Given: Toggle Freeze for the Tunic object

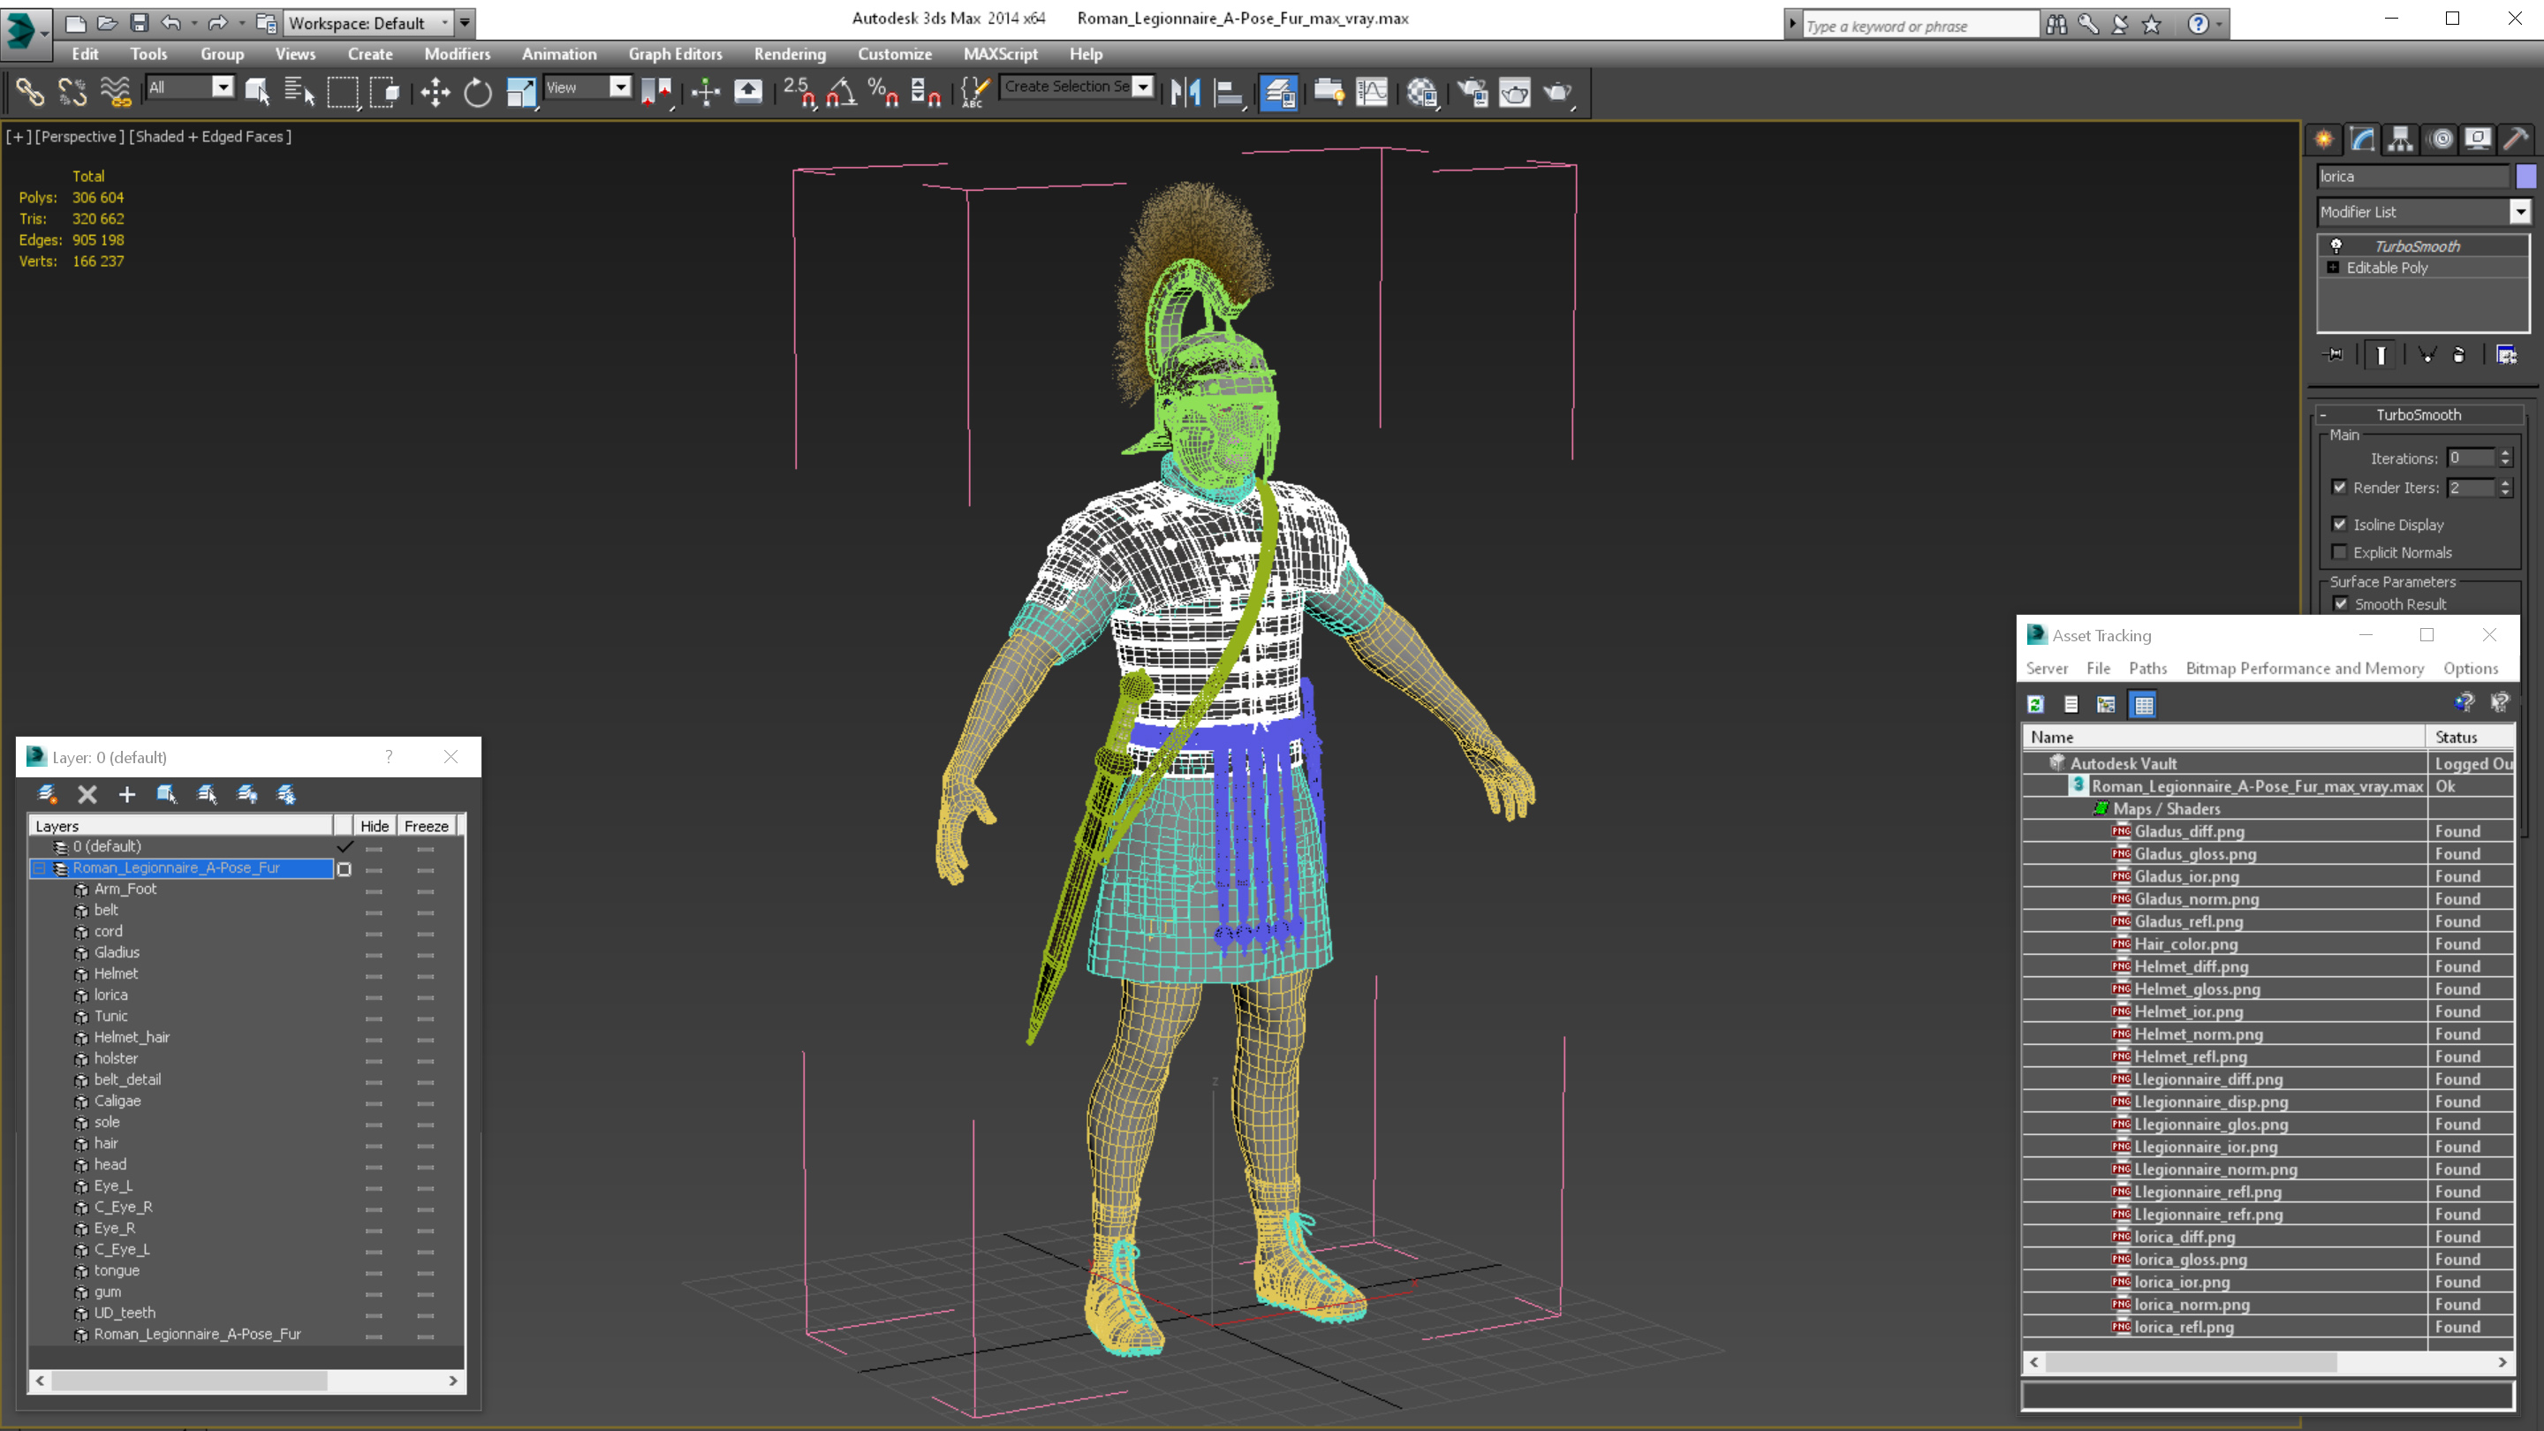Looking at the screenshot, I should pyautogui.click(x=426, y=1018).
